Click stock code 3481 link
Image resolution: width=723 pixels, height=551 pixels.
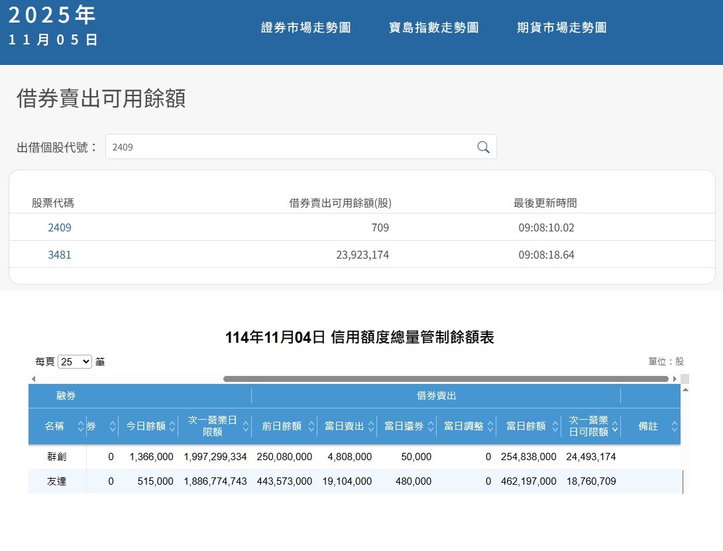click(x=60, y=255)
